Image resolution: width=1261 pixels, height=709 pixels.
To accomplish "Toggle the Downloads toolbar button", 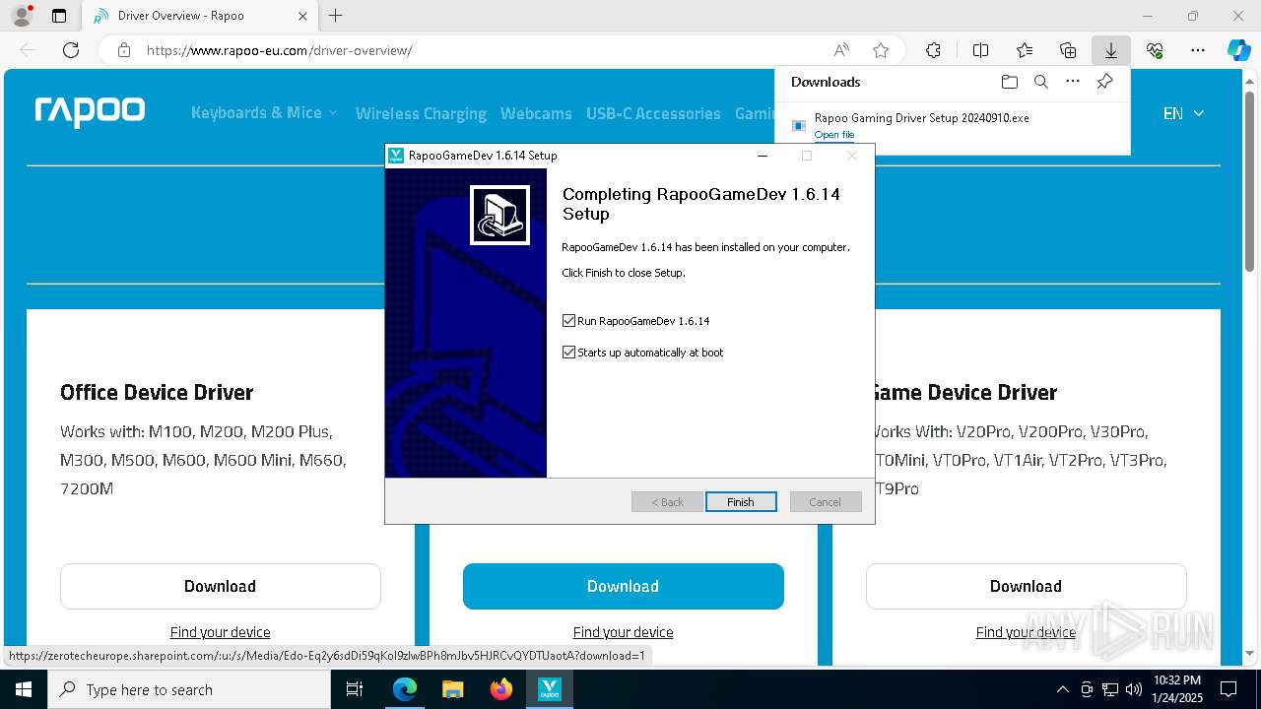I will coord(1111,50).
